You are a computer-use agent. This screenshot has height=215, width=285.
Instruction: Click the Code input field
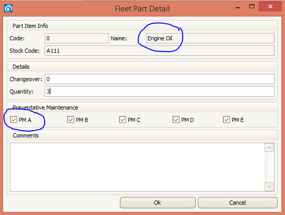[77, 38]
